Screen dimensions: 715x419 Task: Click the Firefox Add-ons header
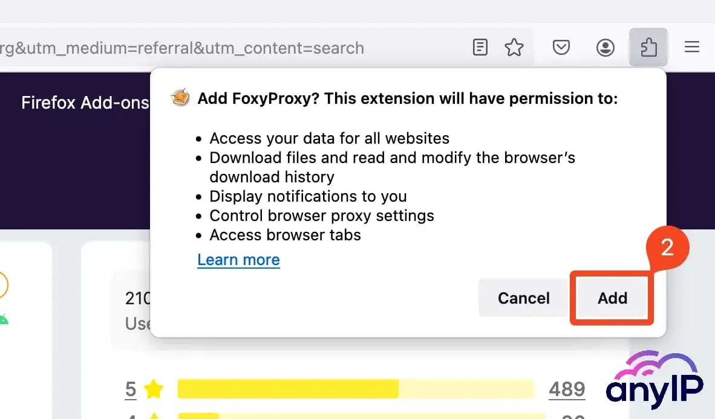coord(85,103)
